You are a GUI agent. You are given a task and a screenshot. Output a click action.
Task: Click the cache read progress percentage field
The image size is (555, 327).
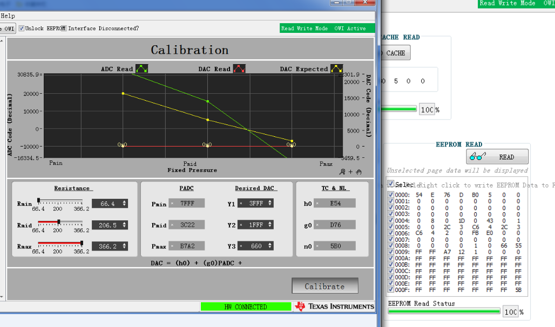(x=427, y=110)
